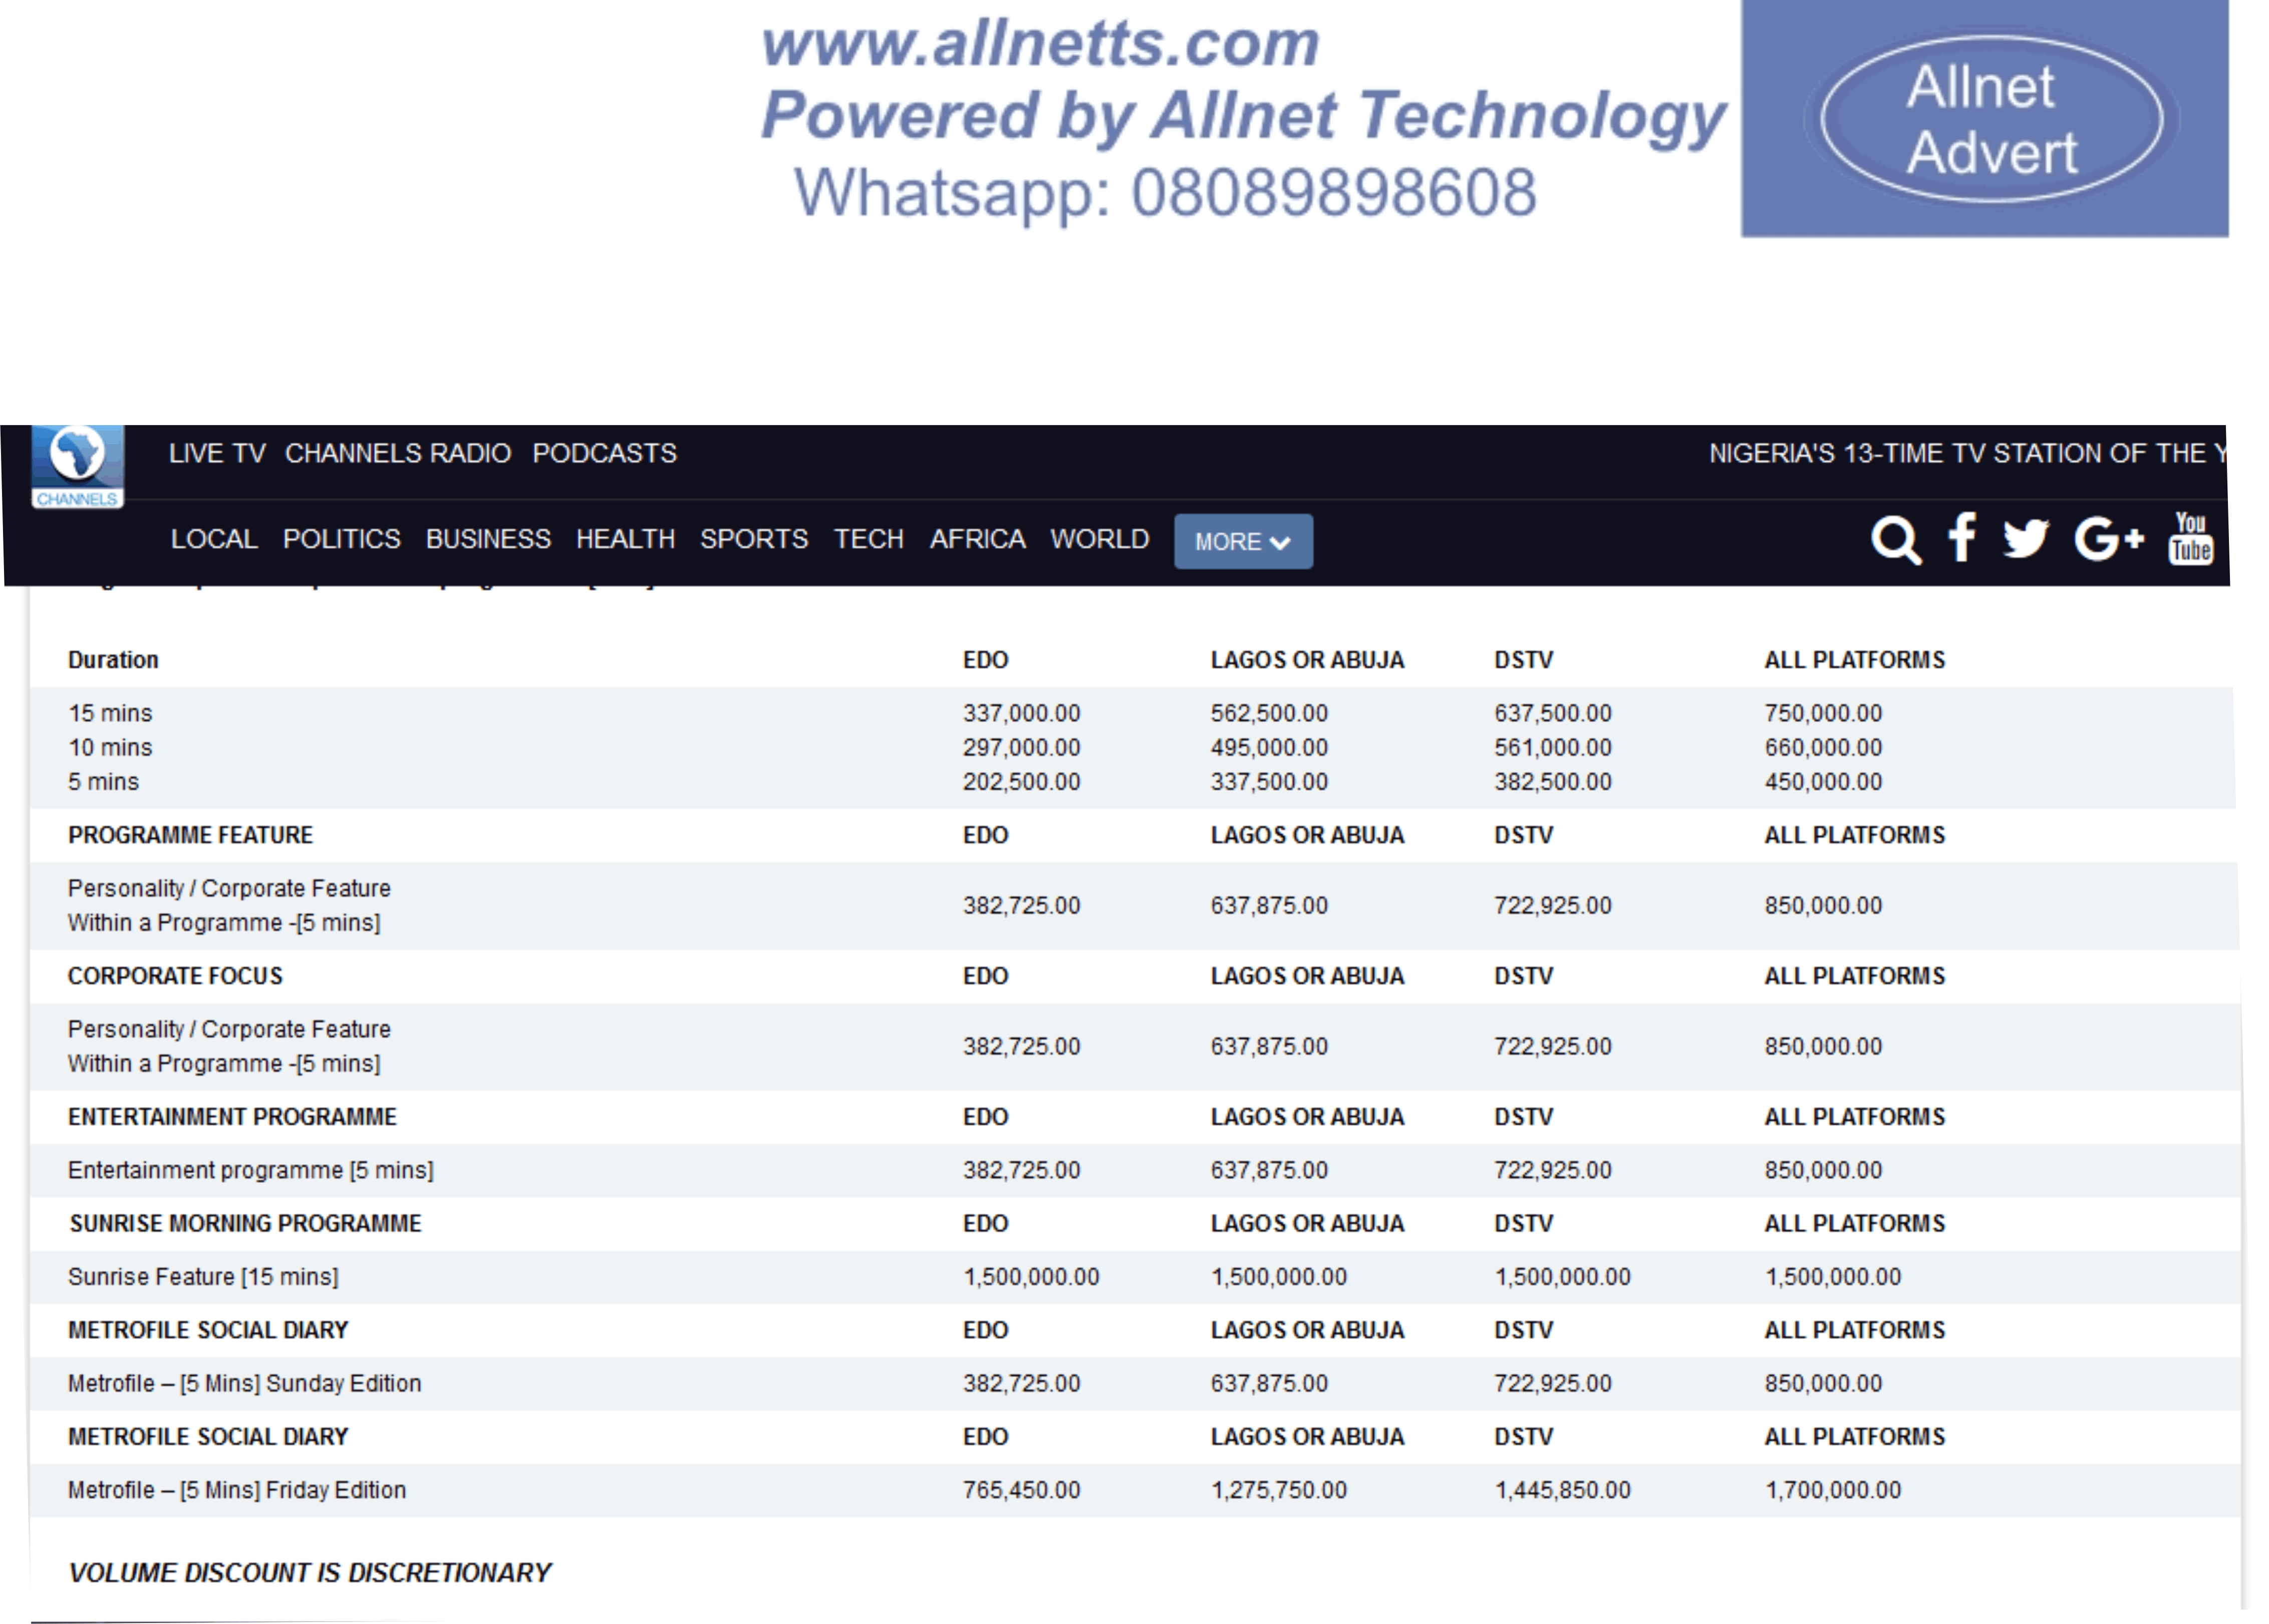Viewport: 2269px width, 1624px height.
Task: Open AFRICA news section
Action: (x=977, y=539)
